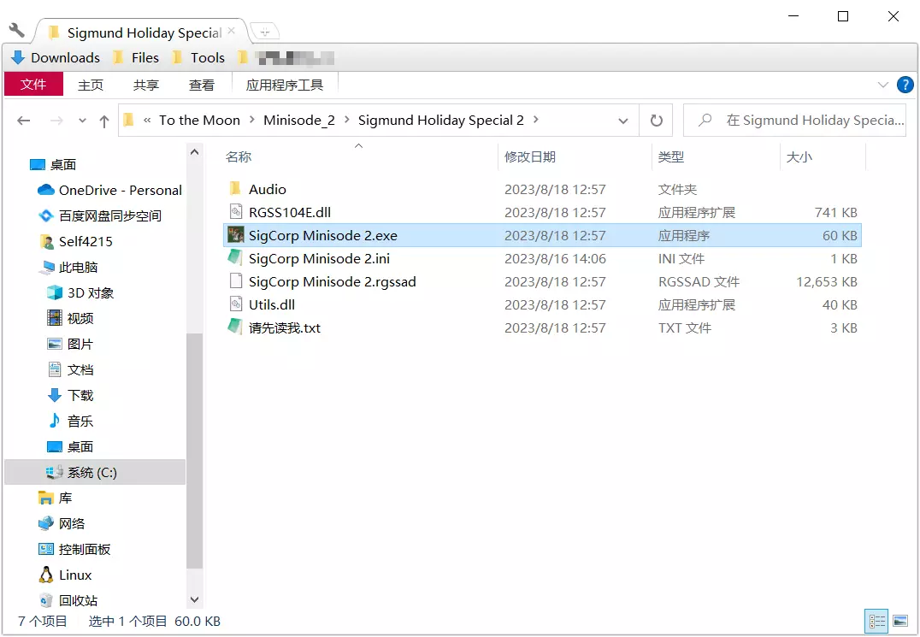Select 此电脑 in navigation pane

68,268
